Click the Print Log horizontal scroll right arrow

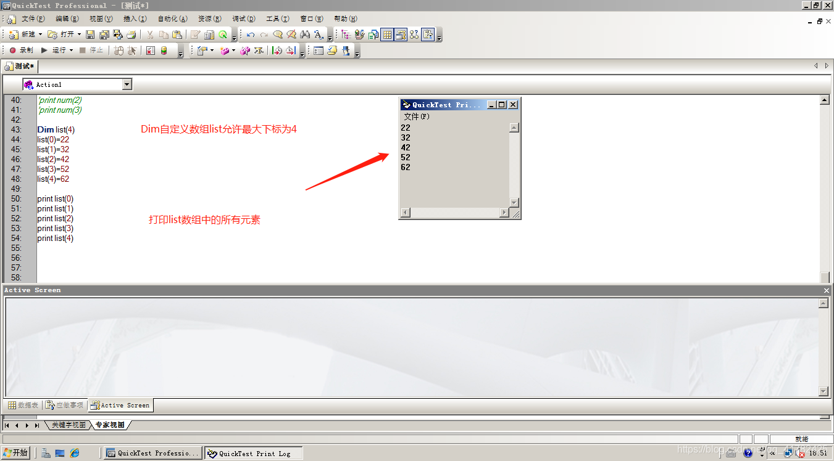[x=504, y=213]
